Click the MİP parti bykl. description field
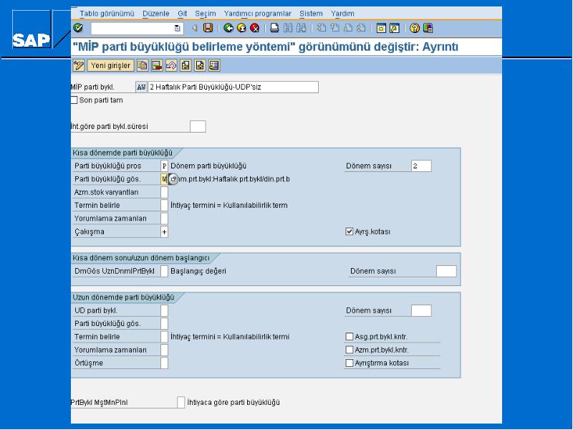Screen dimensions: 573x430 click(x=233, y=87)
